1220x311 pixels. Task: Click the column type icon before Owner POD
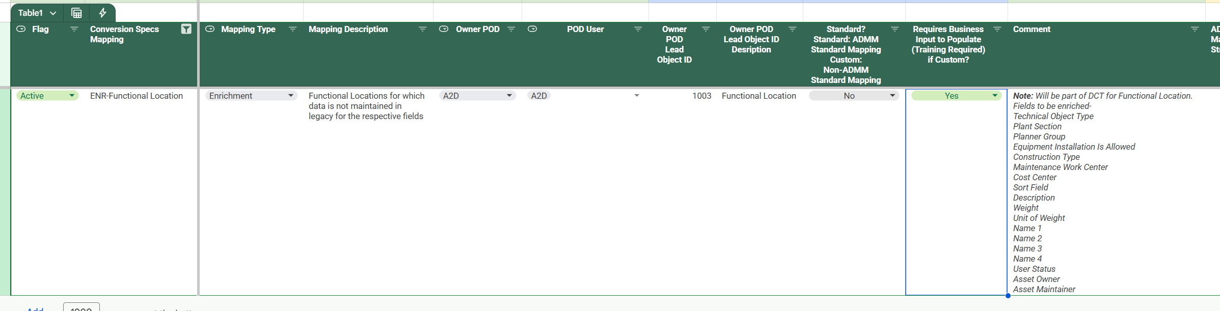coord(444,30)
